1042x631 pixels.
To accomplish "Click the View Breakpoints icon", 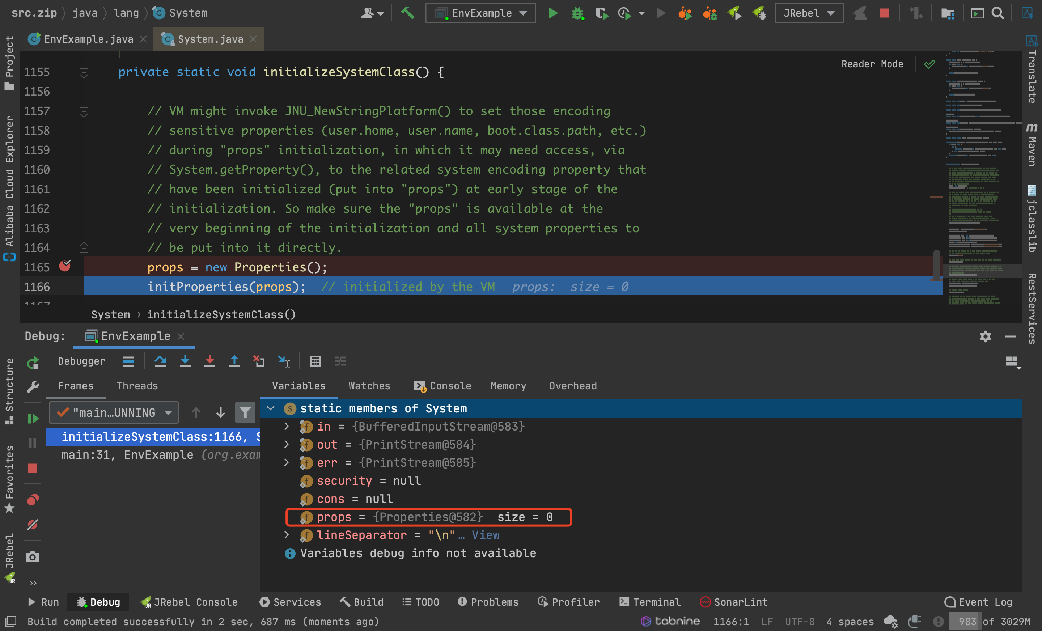I will [33, 500].
